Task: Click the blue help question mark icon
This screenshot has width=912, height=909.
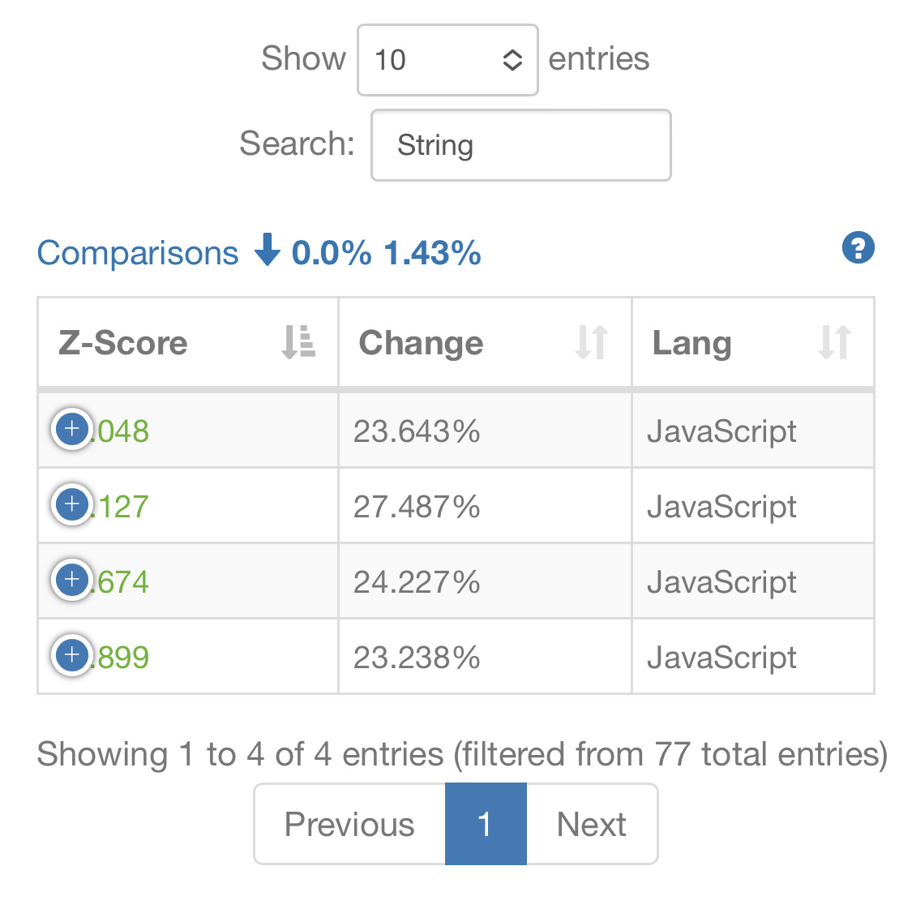Action: [858, 248]
